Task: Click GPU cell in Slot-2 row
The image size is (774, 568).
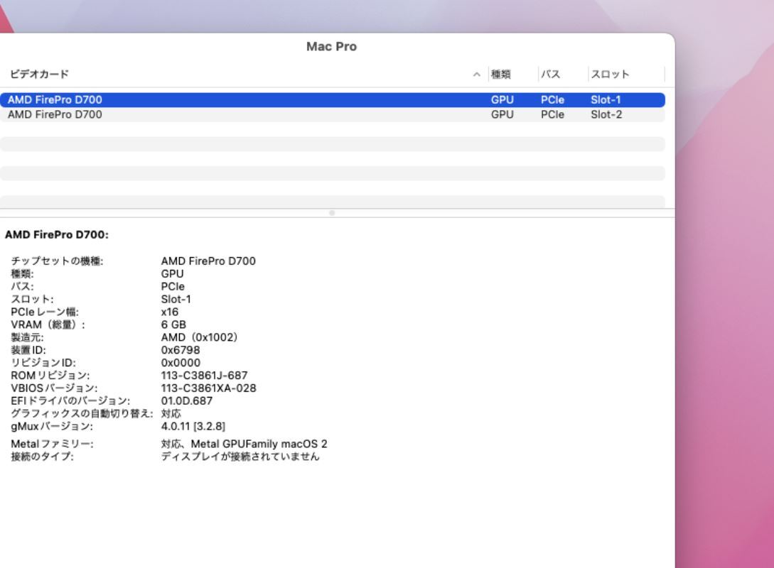Action: tap(502, 114)
